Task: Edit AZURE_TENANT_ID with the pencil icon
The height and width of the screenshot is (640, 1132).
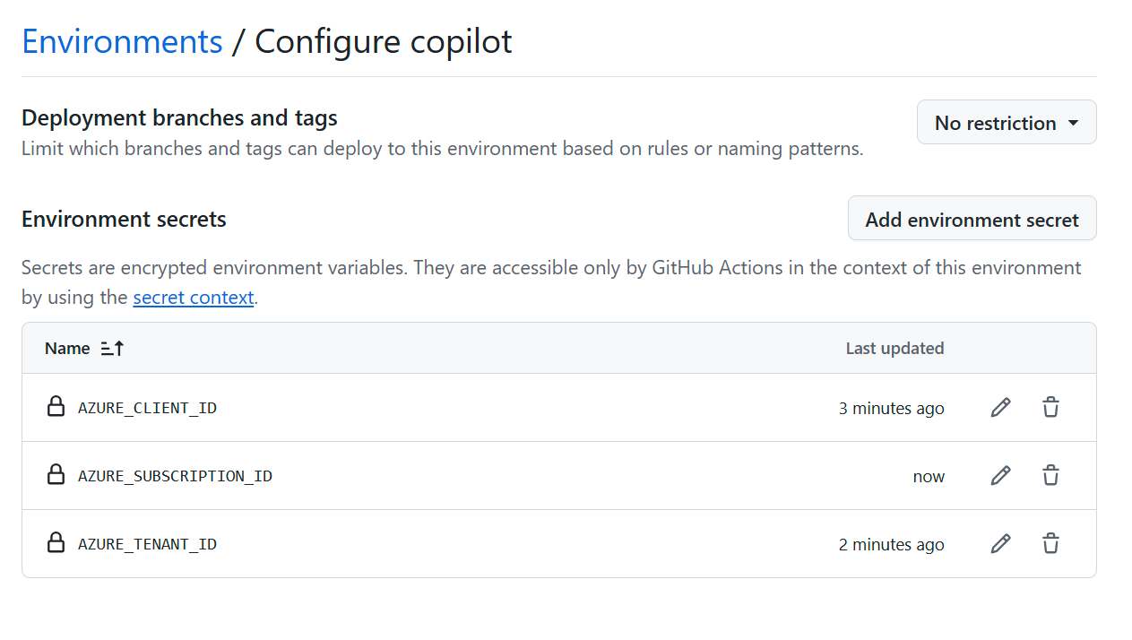Action: pos(1000,543)
